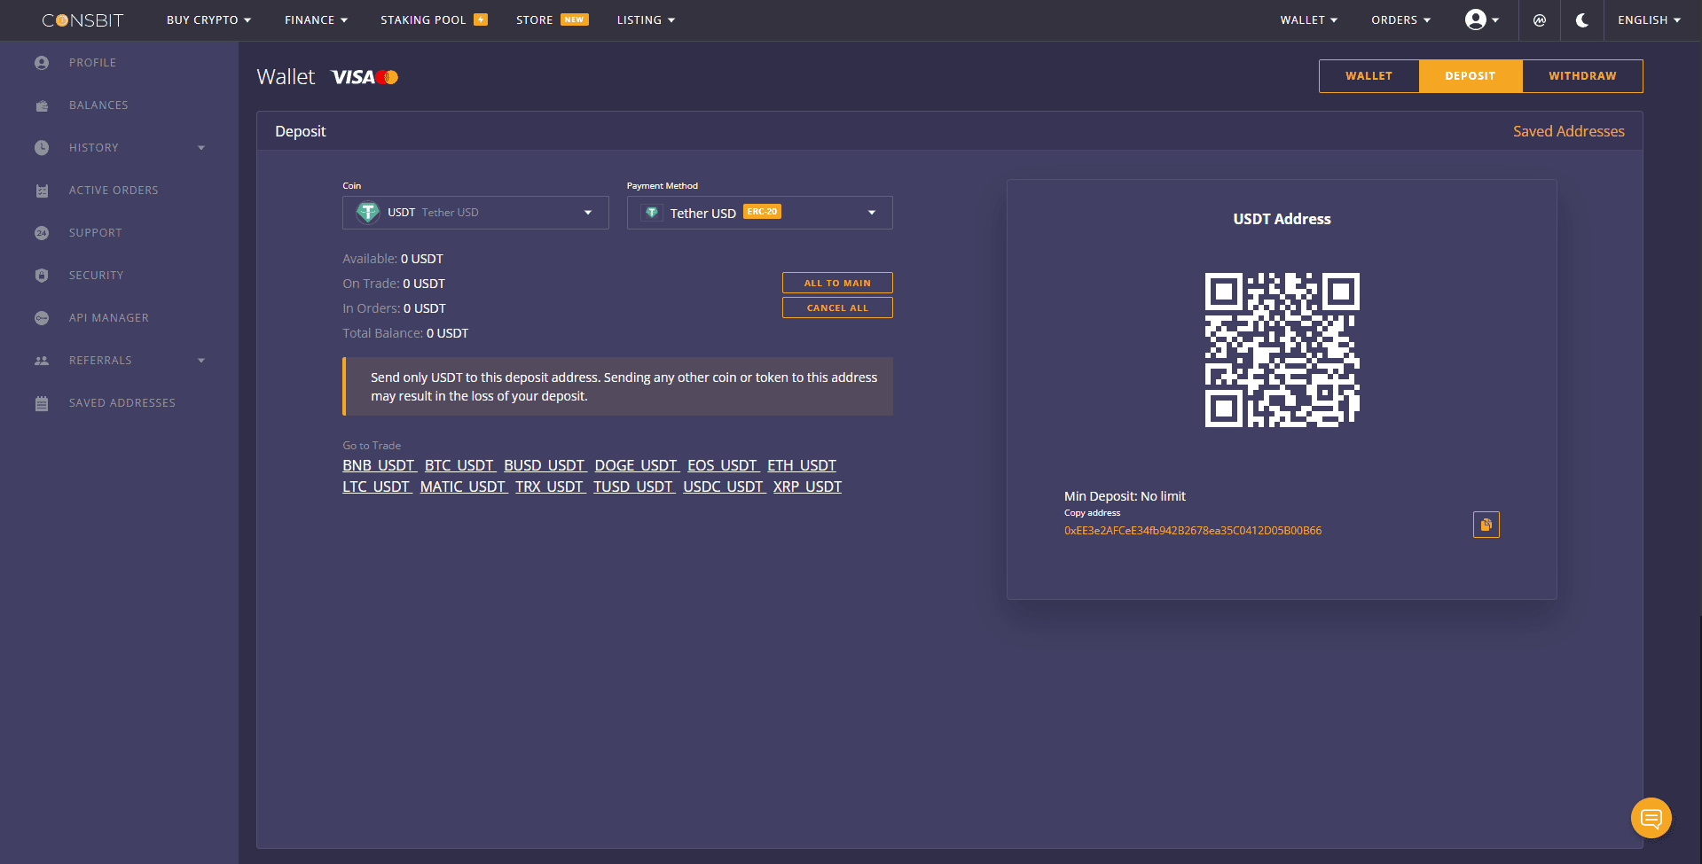The image size is (1702, 864).
Task: Go to the TRX_USDT trading pair
Action: pyautogui.click(x=549, y=486)
